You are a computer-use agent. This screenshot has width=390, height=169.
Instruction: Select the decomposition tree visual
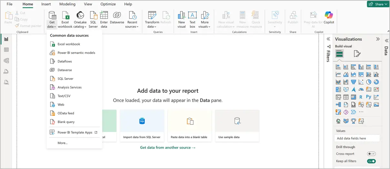click(338, 105)
